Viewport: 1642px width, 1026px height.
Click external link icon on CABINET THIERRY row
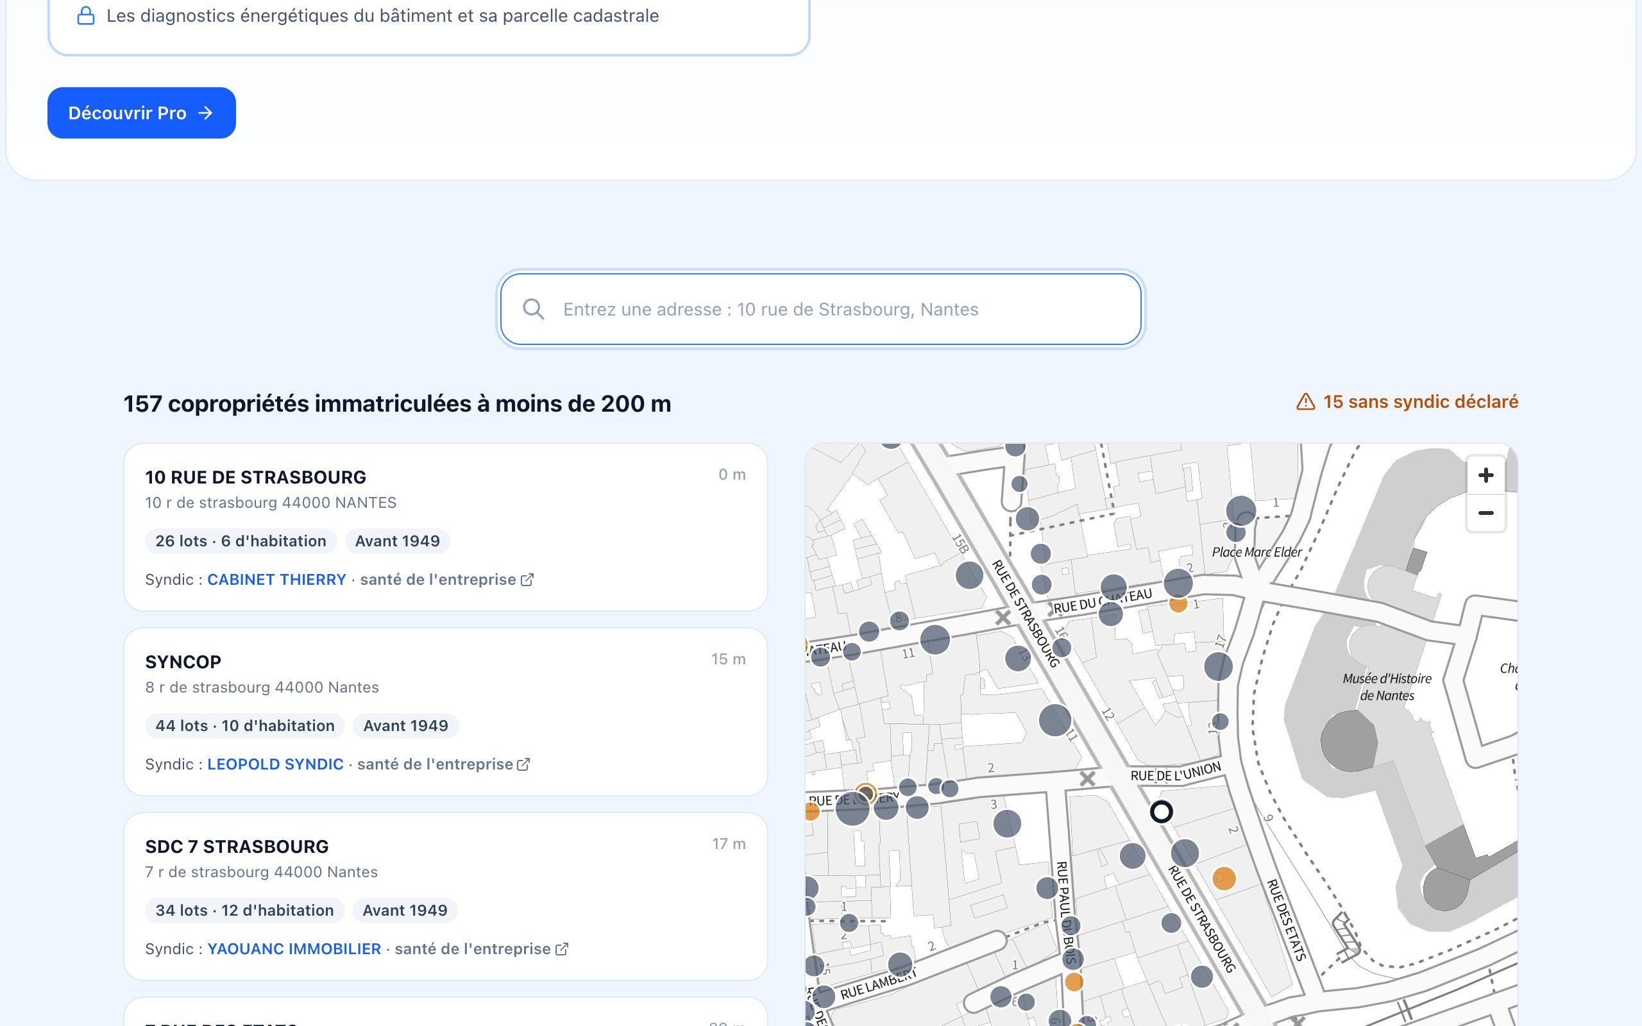(x=527, y=580)
